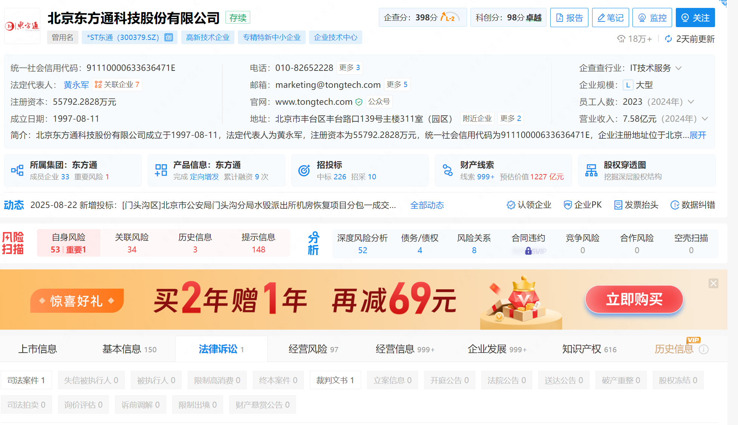Viewport: 738px width, 425px height.
Task: Click the SVIP lock icon under 合同违约
Action: (x=528, y=251)
